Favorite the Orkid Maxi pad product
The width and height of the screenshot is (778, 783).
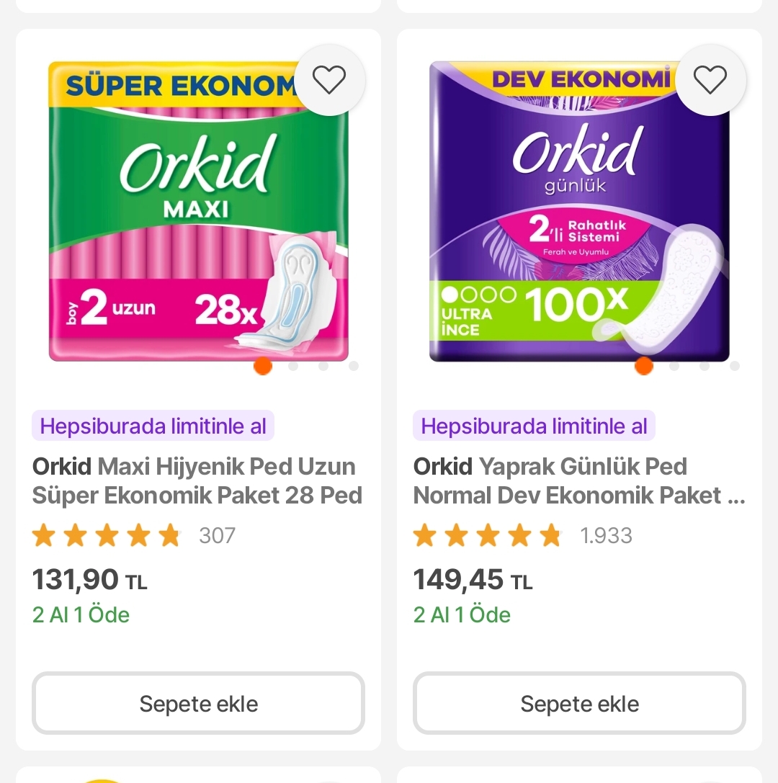click(x=329, y=79)
